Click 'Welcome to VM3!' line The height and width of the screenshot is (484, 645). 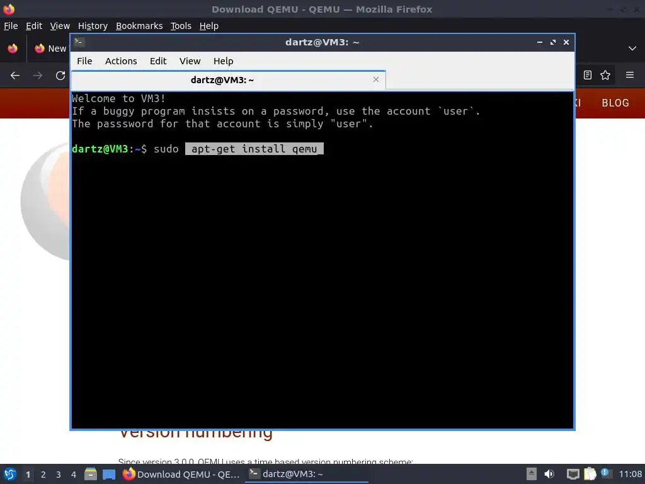(x=118, y=98)
